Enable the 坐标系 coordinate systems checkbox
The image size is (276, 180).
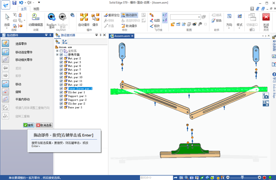61,51
